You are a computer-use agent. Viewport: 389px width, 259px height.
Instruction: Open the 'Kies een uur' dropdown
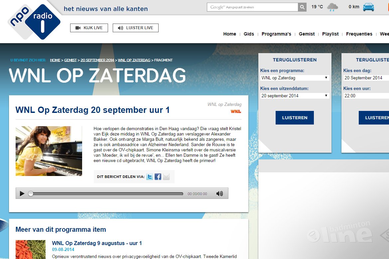[366, 96]
